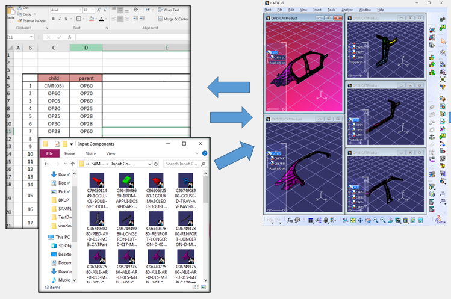Click the Up arrow in Input Components window

(x=73, y=164)
